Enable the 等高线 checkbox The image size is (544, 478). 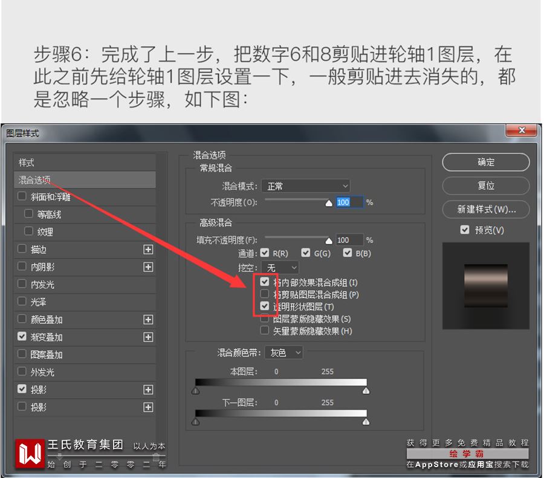point(29,213)
